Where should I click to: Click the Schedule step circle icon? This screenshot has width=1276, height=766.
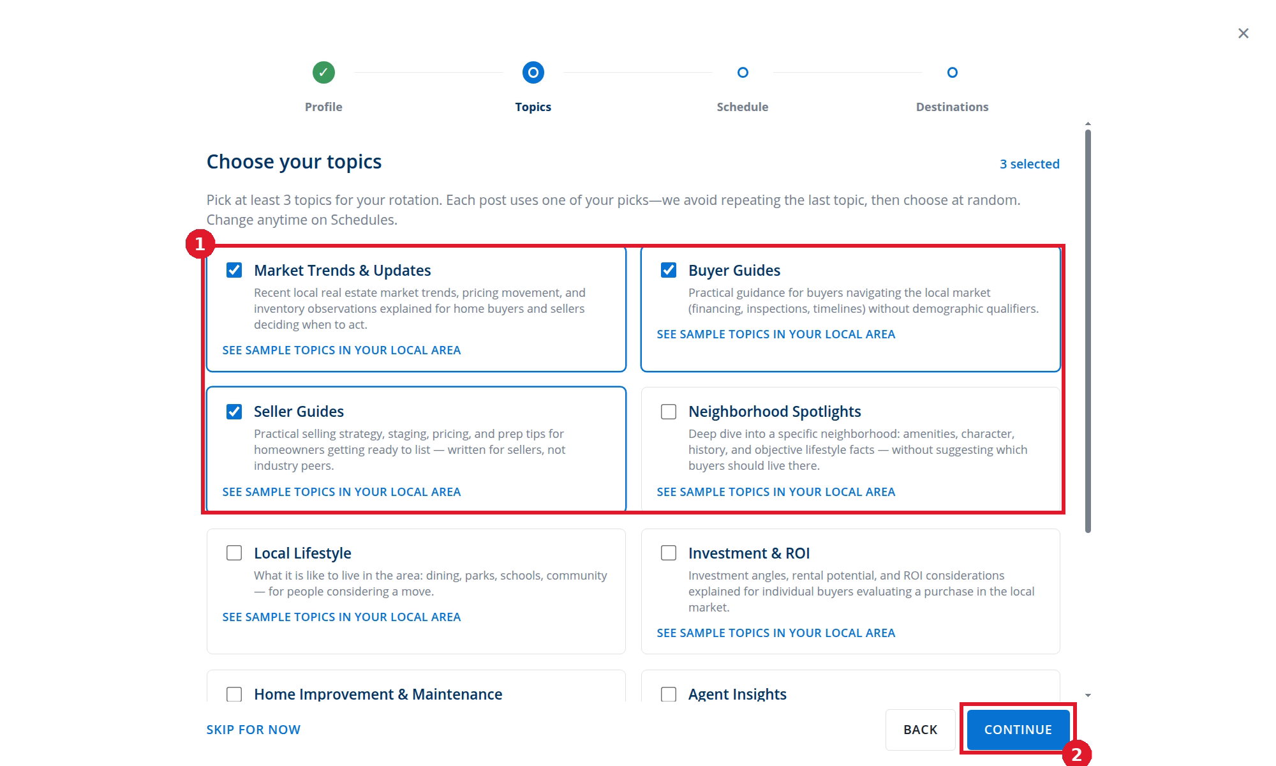pyautogui.click(x=743, y=73)
